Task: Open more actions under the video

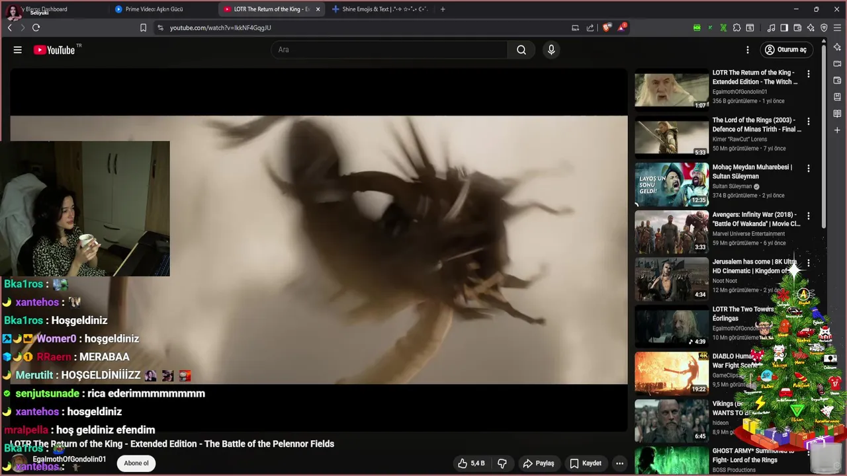Action: pos(619,463)
